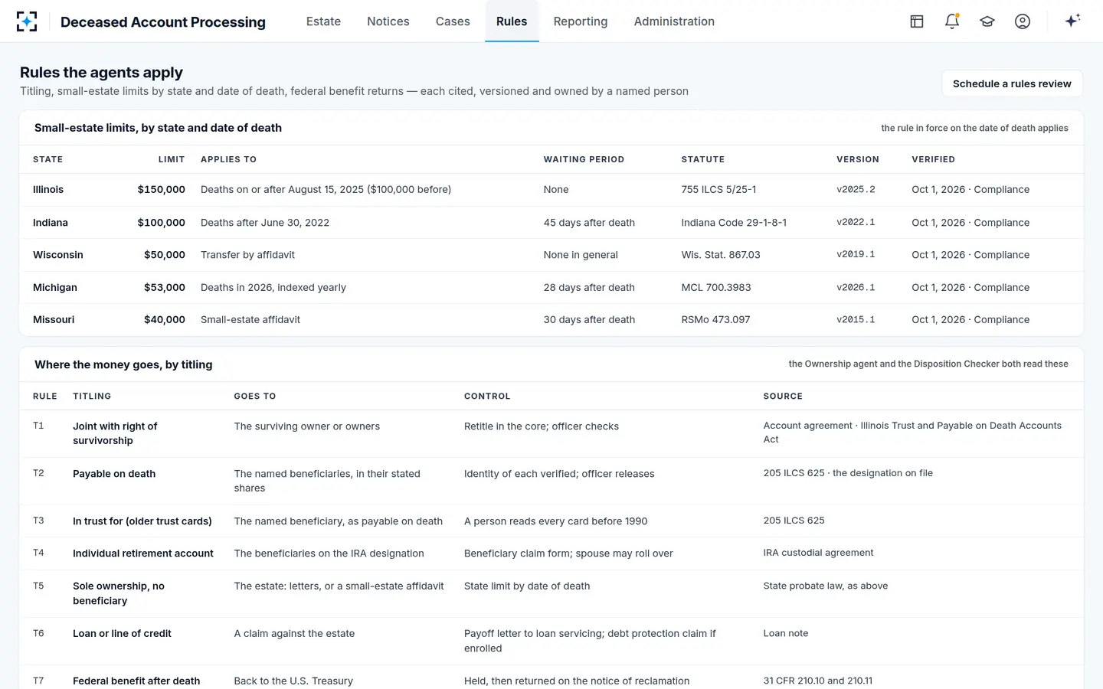Switch to the Estate tab
Viewport: 1103px width, 689px height.
pyautogui.click(x=323, y=21)
